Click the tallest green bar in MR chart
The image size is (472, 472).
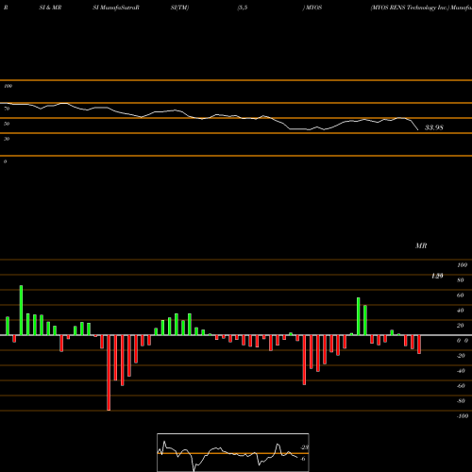21,311
